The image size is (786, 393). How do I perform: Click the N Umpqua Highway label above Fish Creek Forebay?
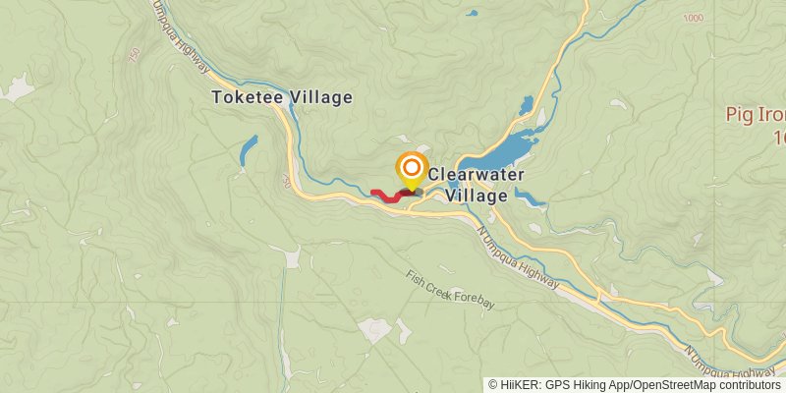point(518,257)
